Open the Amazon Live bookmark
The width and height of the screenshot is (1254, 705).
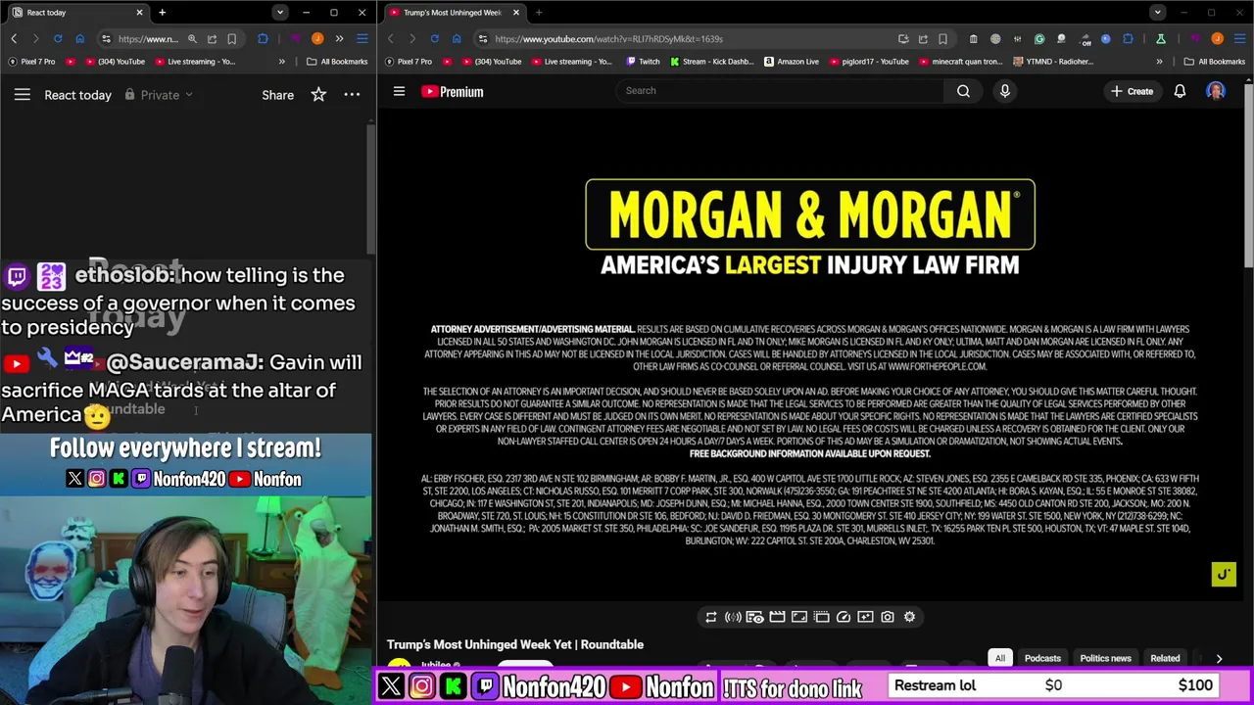point(790,61)
